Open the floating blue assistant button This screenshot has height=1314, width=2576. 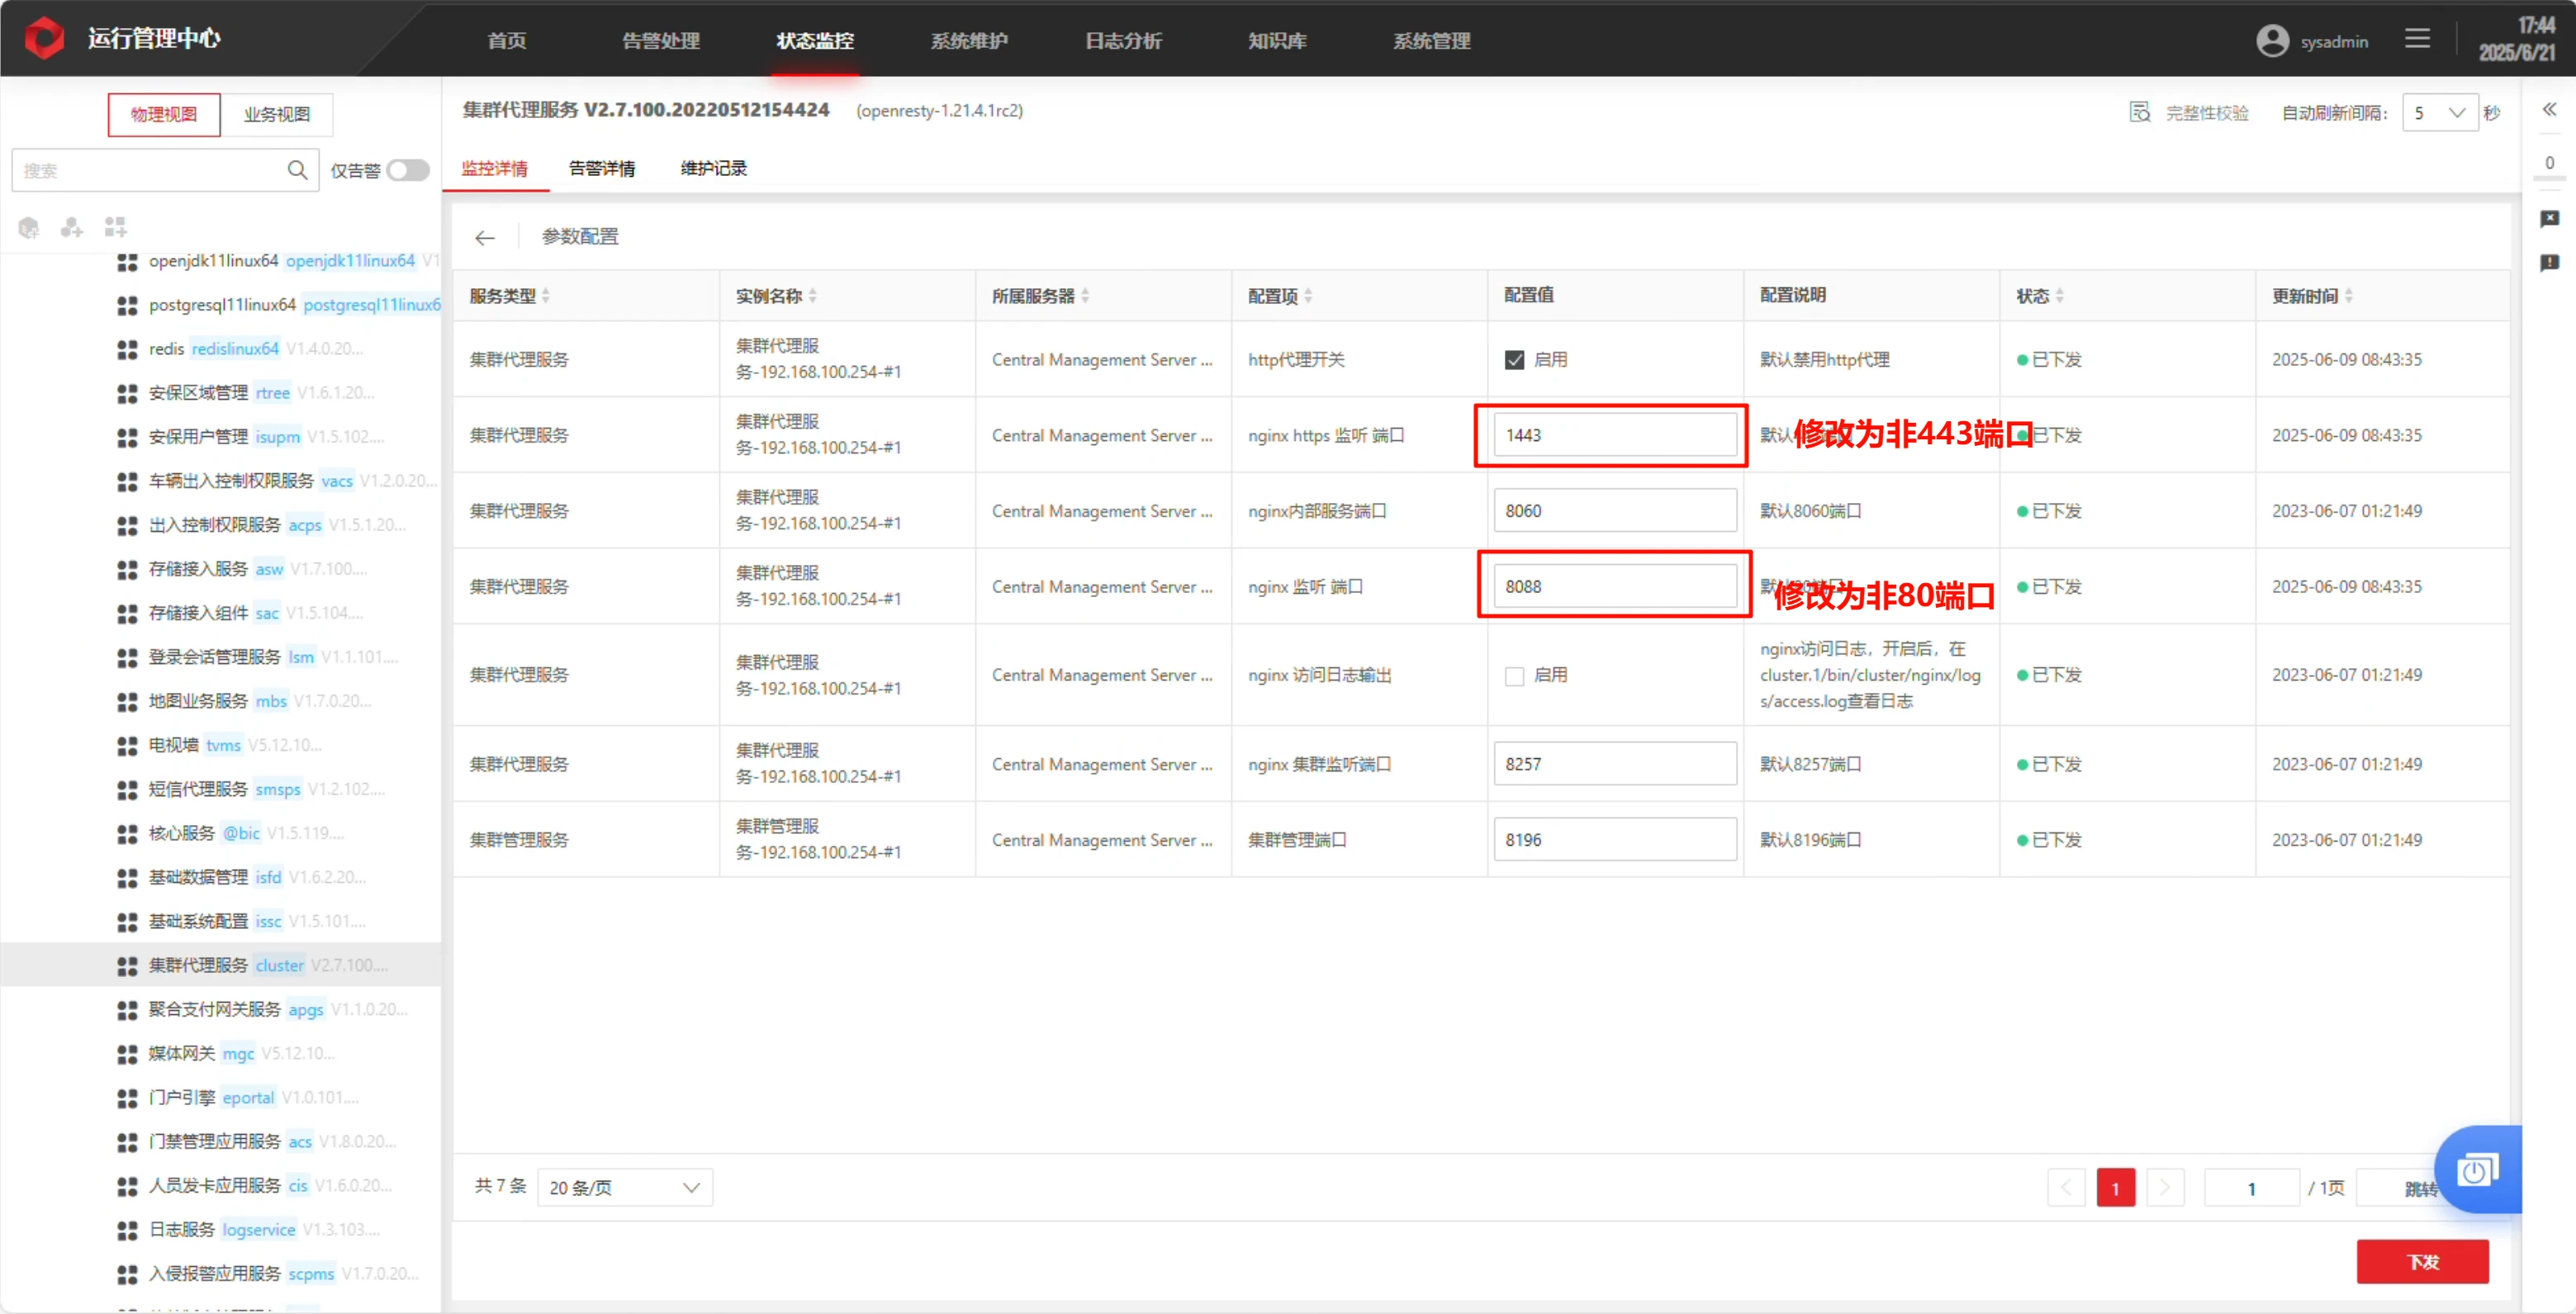click(2477, 1169)
